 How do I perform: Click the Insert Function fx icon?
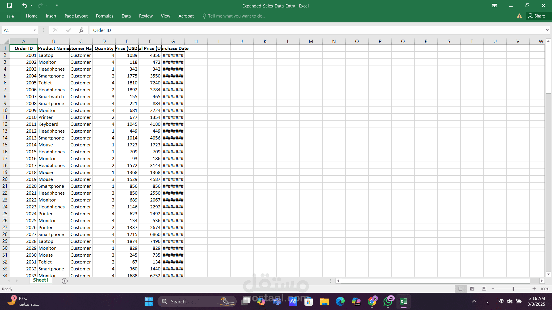(81, 30)
